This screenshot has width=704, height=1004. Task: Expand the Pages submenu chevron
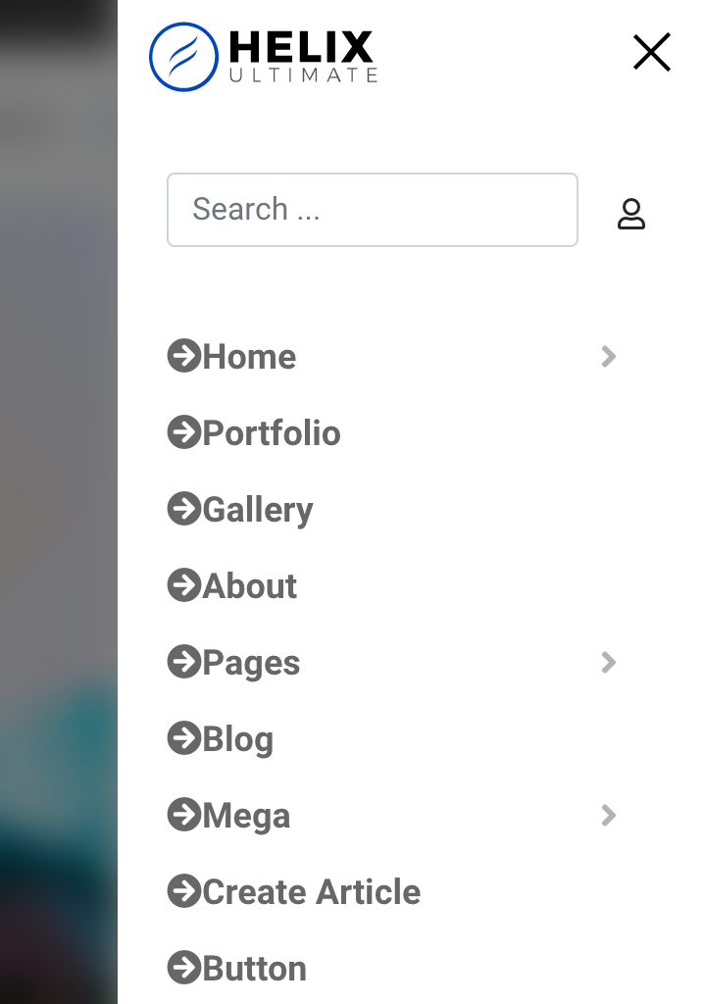609,663
